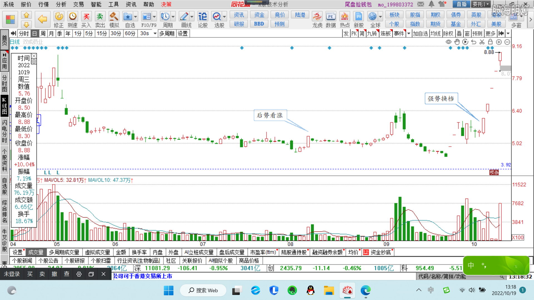534x300 pixels.
Task: Go to previous stock with up arrow
Action: [x=26, y=15]
